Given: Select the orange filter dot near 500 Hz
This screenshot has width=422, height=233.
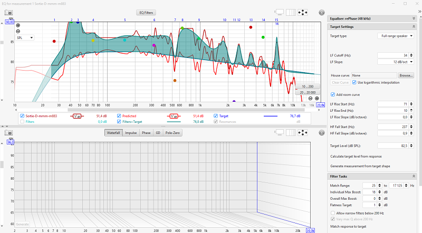Looking at the screenshot, I should [175, 81].
